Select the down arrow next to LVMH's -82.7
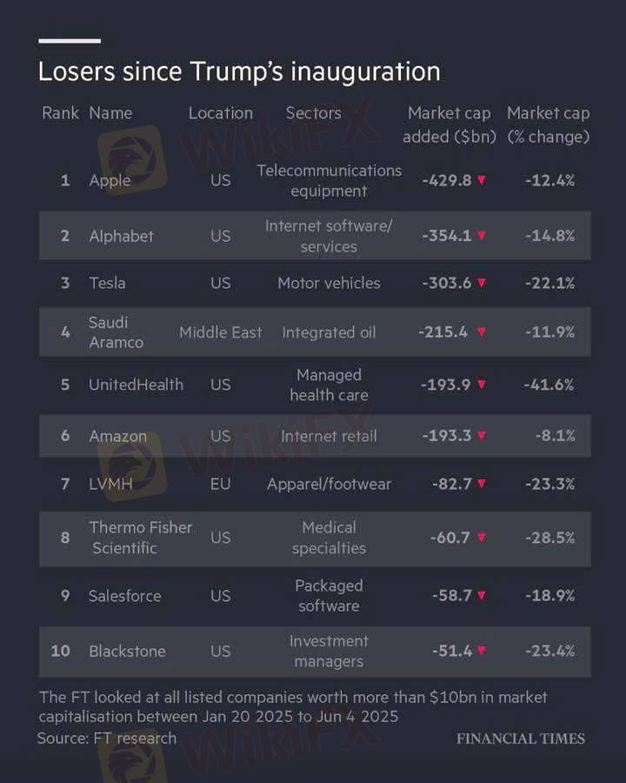Viewport: 626px width, 783px height. tap(481, 483)
